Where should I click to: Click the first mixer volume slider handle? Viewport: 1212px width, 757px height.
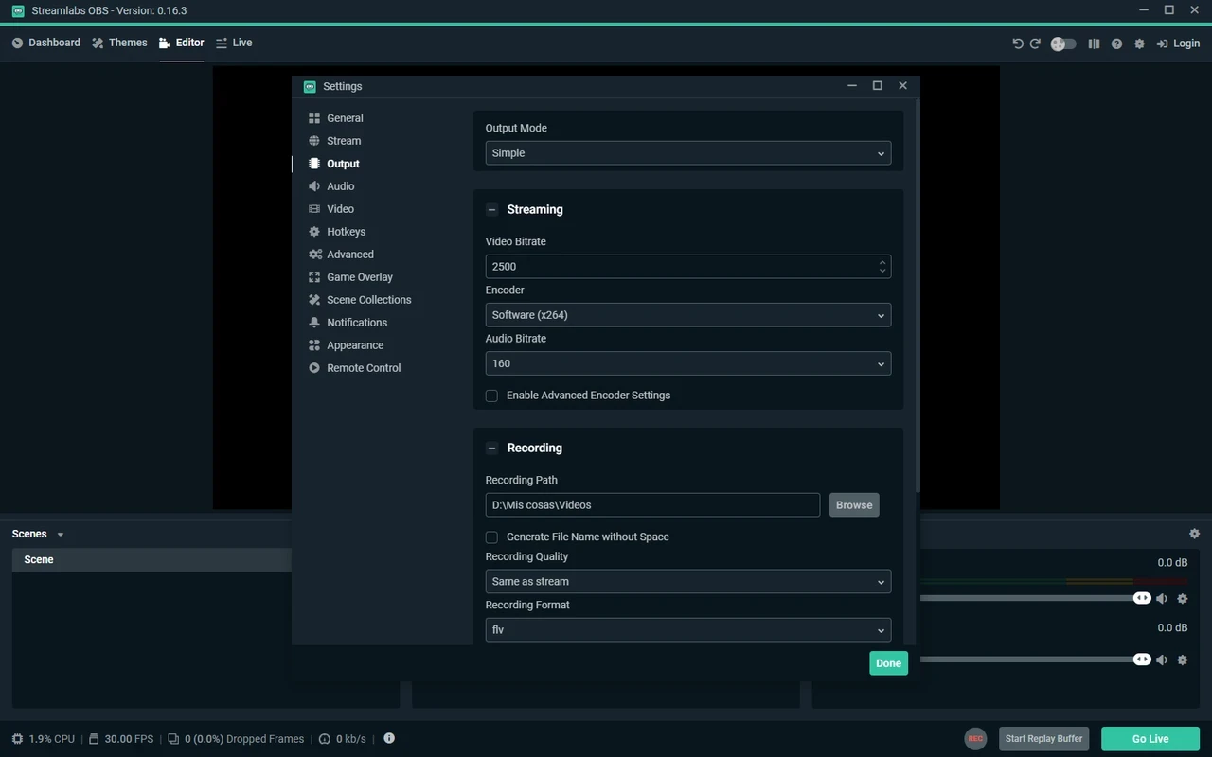(1142, 598)
